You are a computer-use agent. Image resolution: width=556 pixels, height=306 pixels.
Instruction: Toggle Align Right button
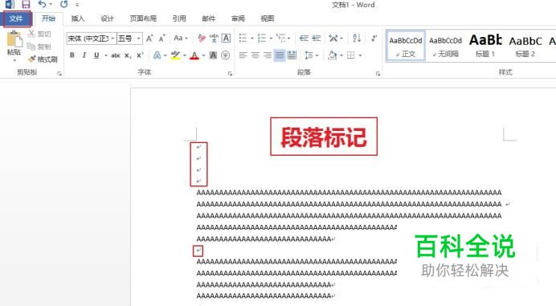click(268, 55)
